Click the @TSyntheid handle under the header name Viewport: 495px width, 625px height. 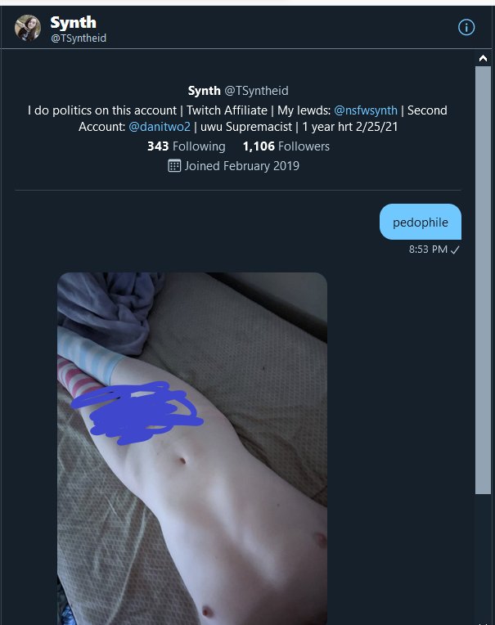click(79, 38)
